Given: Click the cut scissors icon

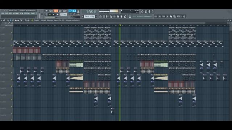Looking at the screenshot, I should 167,17.
